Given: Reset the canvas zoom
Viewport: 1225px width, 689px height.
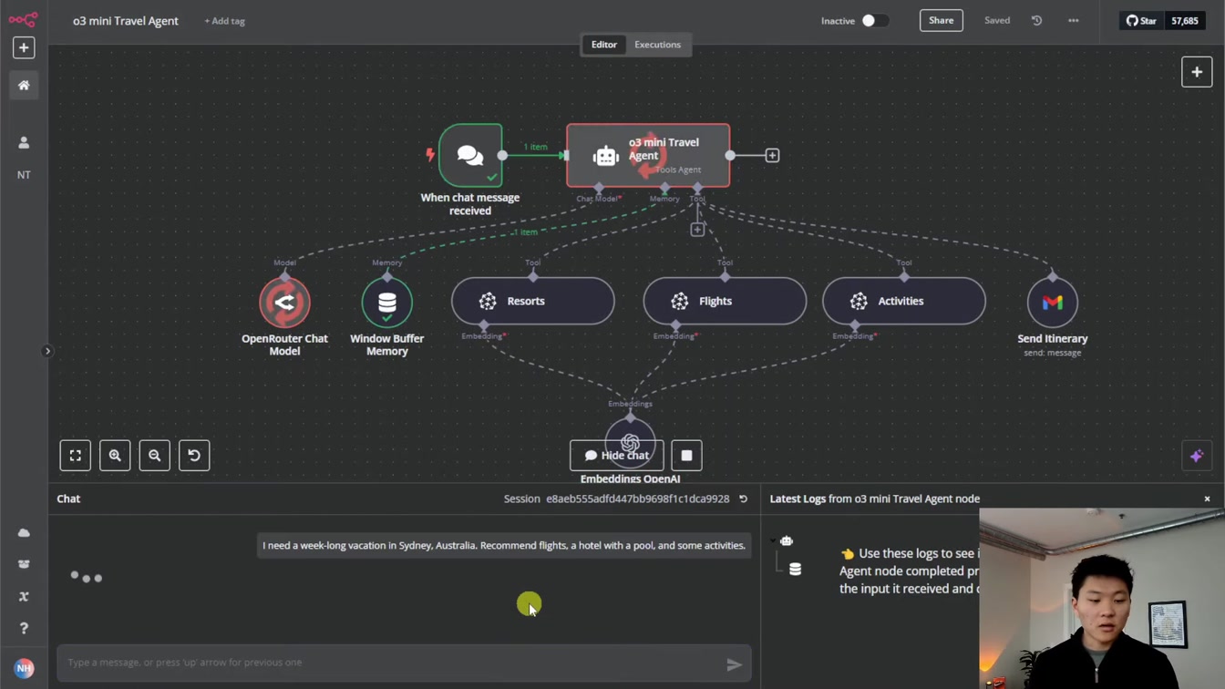Looking at the screenshot, I should tap(194, 456).
